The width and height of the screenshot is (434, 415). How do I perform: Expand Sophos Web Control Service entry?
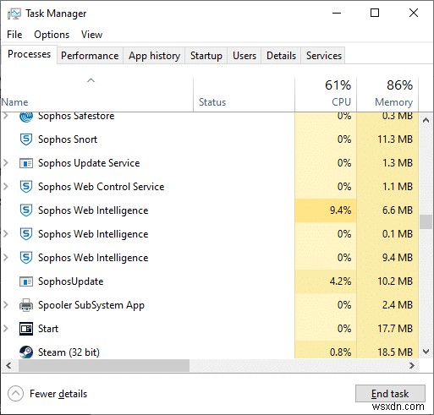click(x=6, y=186)
